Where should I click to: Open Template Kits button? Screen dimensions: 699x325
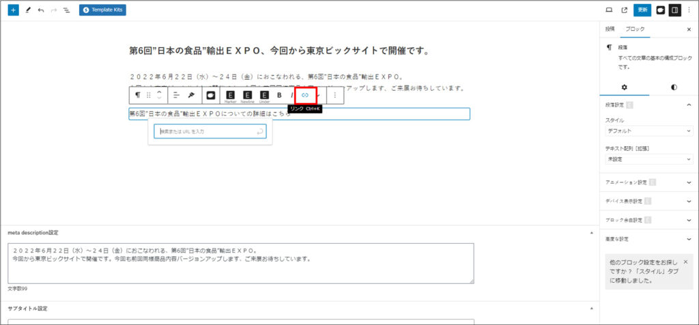point(102,10)
